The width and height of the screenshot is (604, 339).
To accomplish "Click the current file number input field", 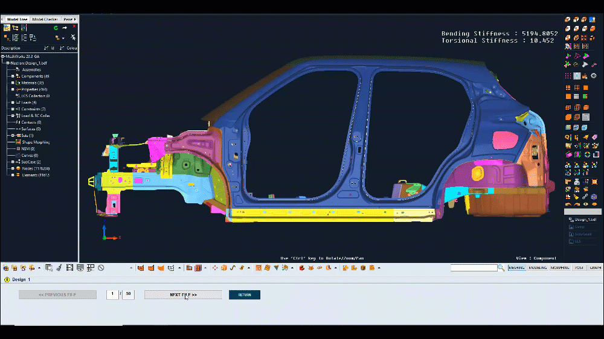I will [112, 295].
